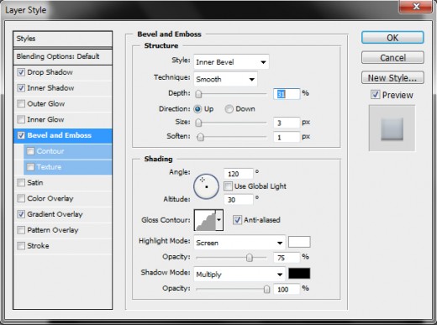Select the Gradient Overlay row label
Screen dimensions: 437x325
(55, 214)
